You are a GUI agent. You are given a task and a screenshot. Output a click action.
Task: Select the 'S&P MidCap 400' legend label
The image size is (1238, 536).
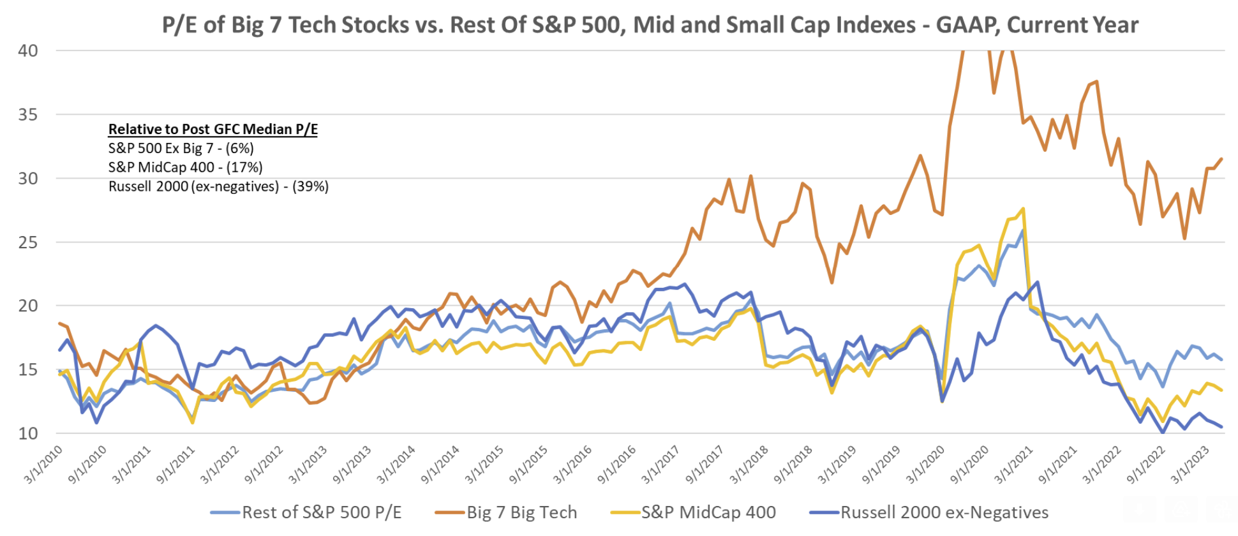[x=708, y=512]
